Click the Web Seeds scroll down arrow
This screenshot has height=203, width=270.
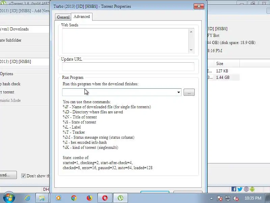(191, 50)
